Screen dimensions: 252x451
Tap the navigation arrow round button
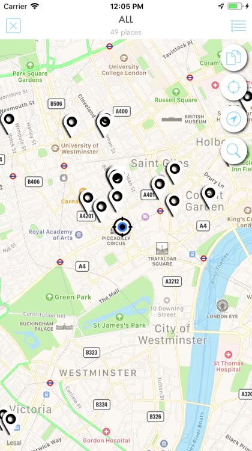point(233,119)
